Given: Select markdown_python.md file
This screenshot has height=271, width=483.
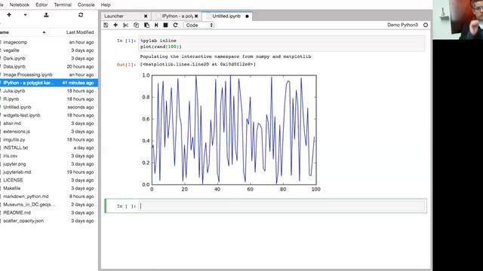Looking at the screenshot, I should pos(49,196).
